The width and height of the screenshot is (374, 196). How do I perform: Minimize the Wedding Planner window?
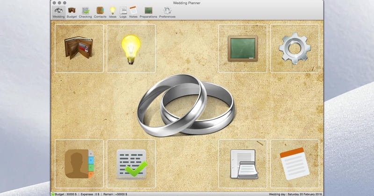(59, 3)
